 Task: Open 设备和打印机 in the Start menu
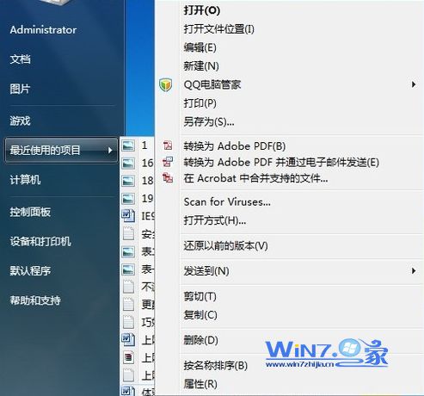pyautogui.click(x=40, y=241)
